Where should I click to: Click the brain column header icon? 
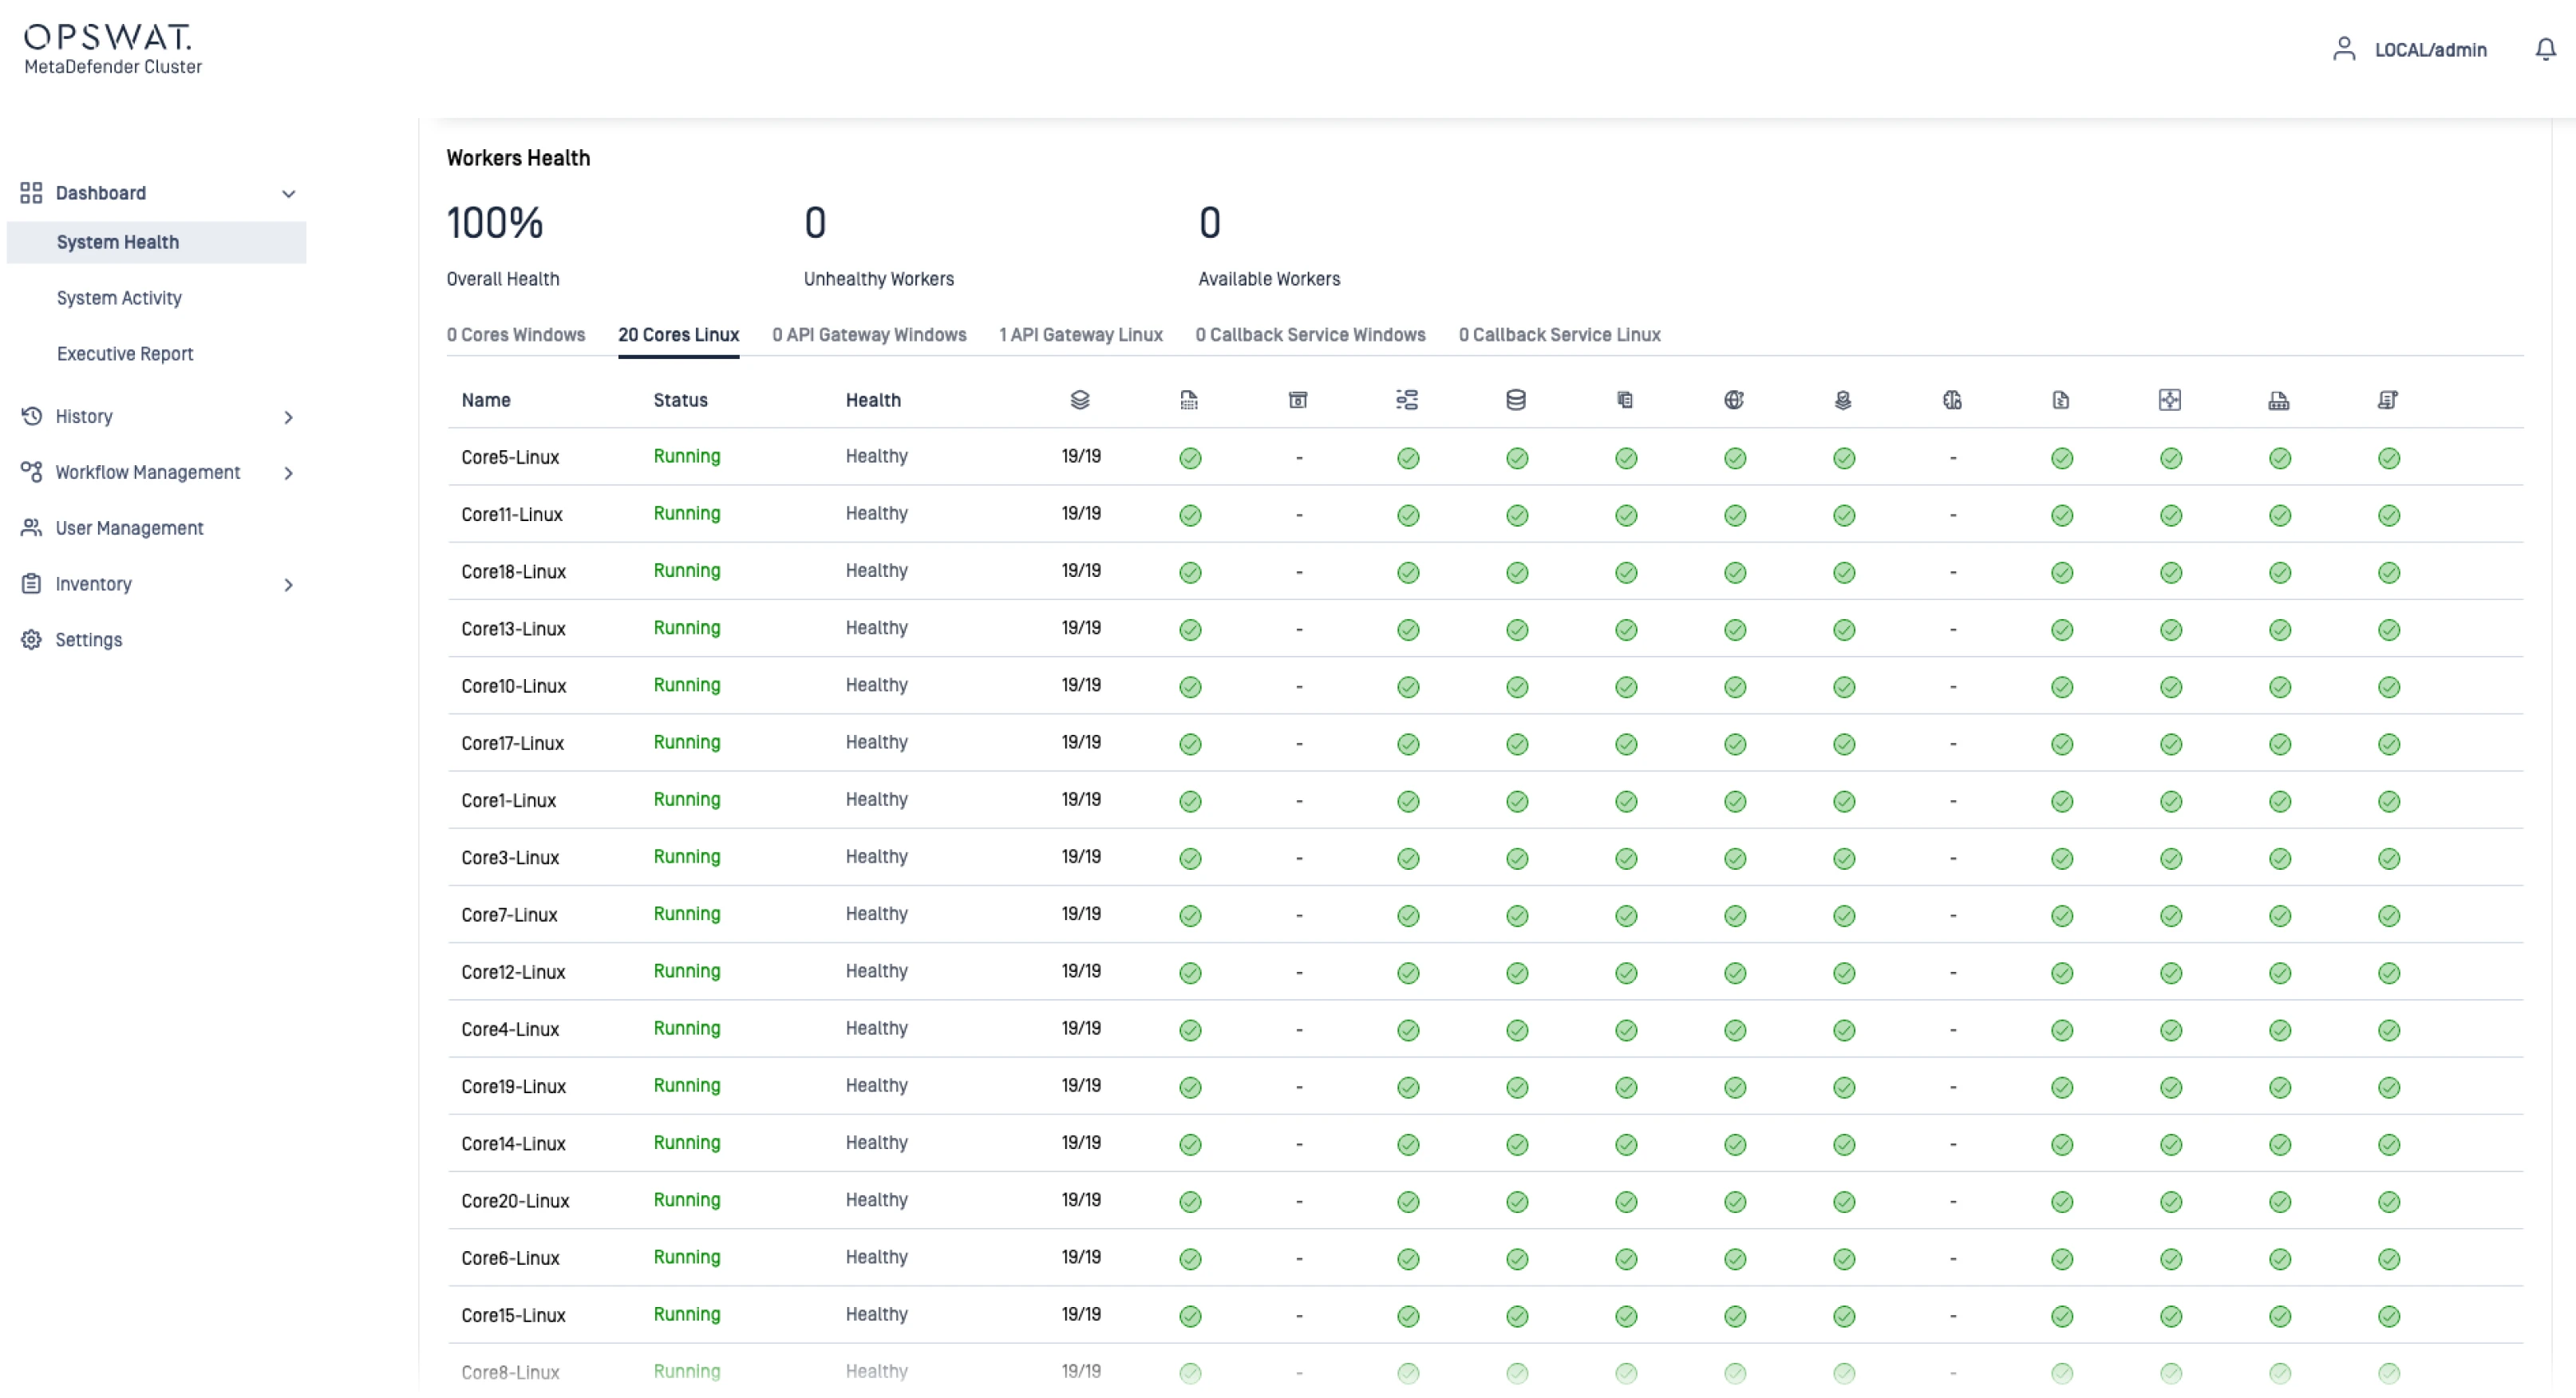pyautogui.click(x=1952, y=400)
